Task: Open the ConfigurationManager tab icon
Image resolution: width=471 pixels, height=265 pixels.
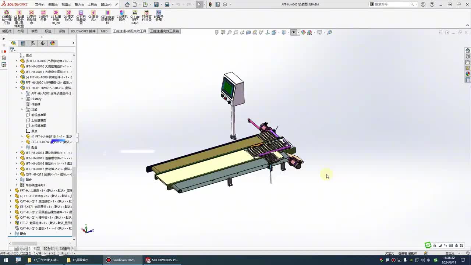Action: (33, 43)
